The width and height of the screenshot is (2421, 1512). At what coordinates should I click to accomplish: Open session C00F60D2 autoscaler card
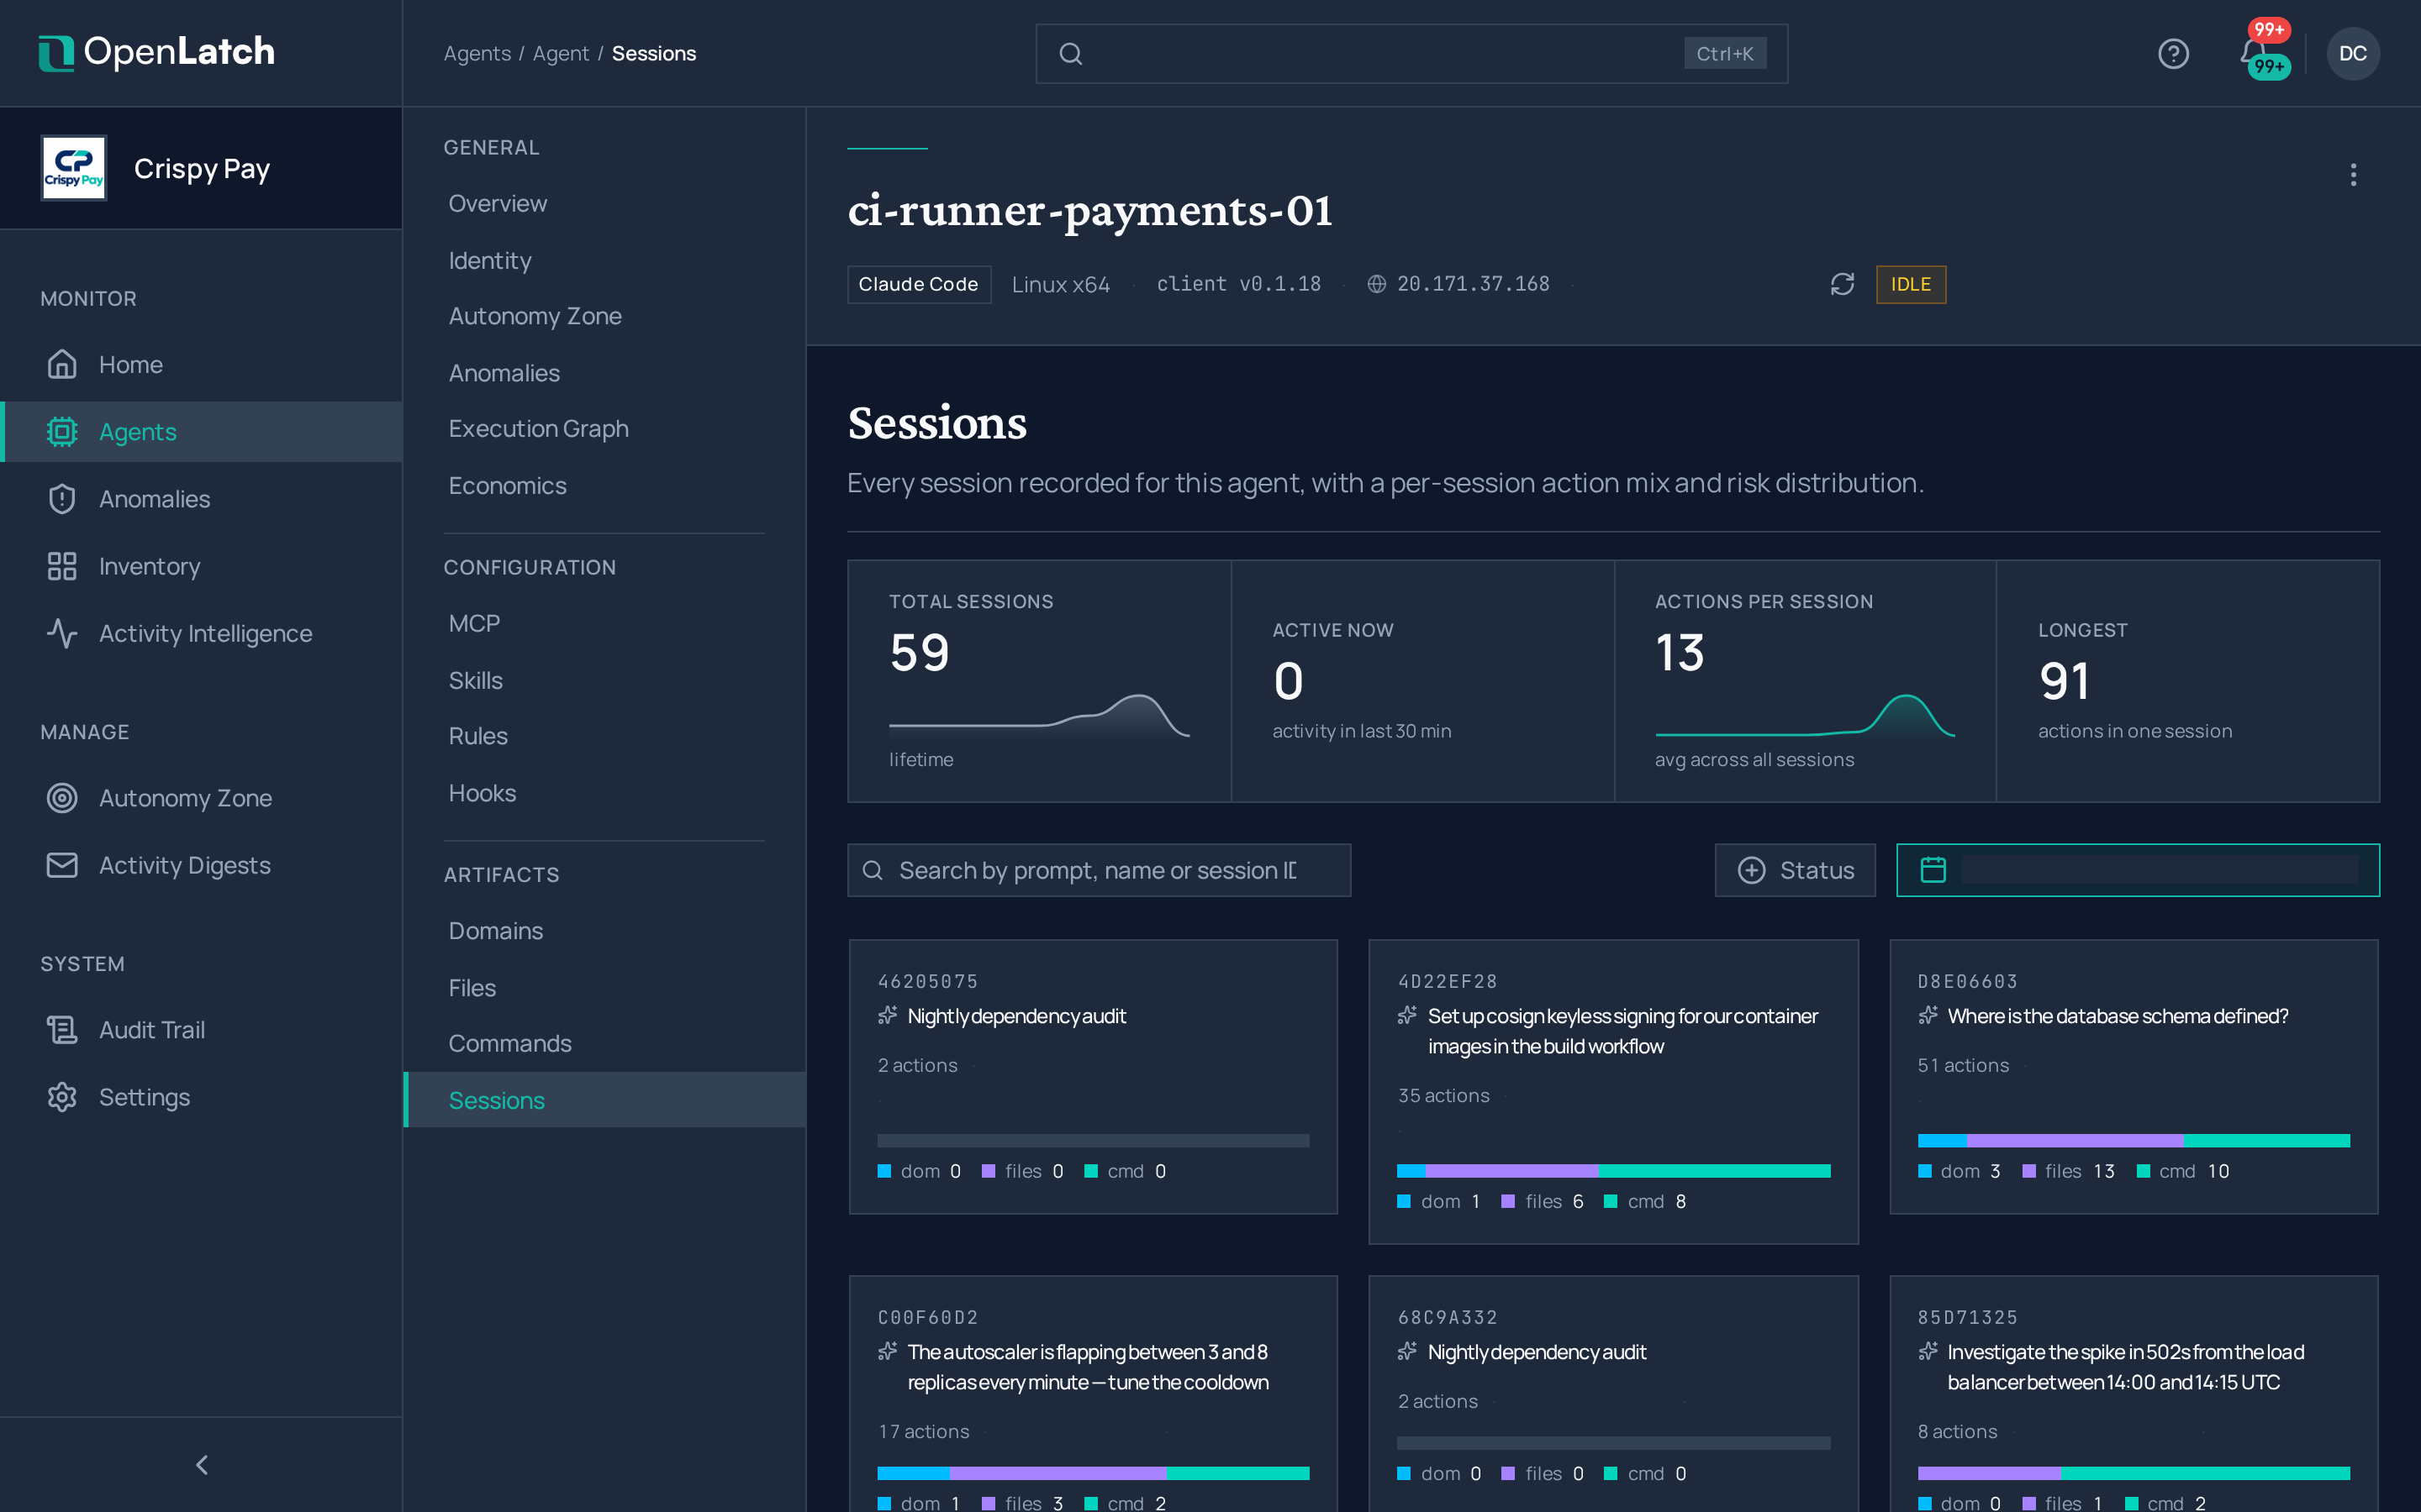[1093, 1394]
